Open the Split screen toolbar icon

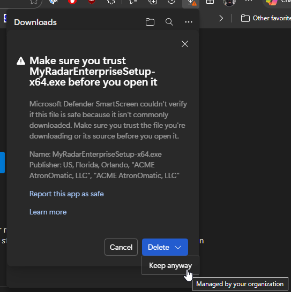tap(210, 2)
